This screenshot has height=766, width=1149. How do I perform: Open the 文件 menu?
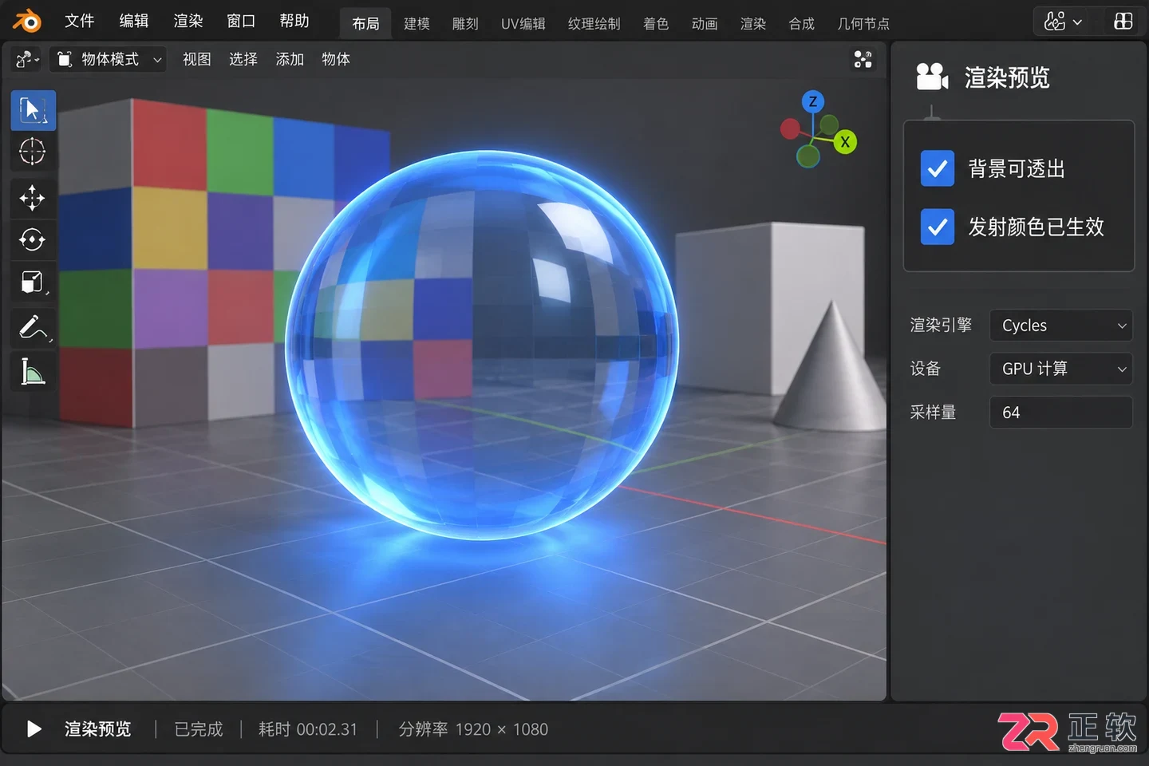[79, 21]
